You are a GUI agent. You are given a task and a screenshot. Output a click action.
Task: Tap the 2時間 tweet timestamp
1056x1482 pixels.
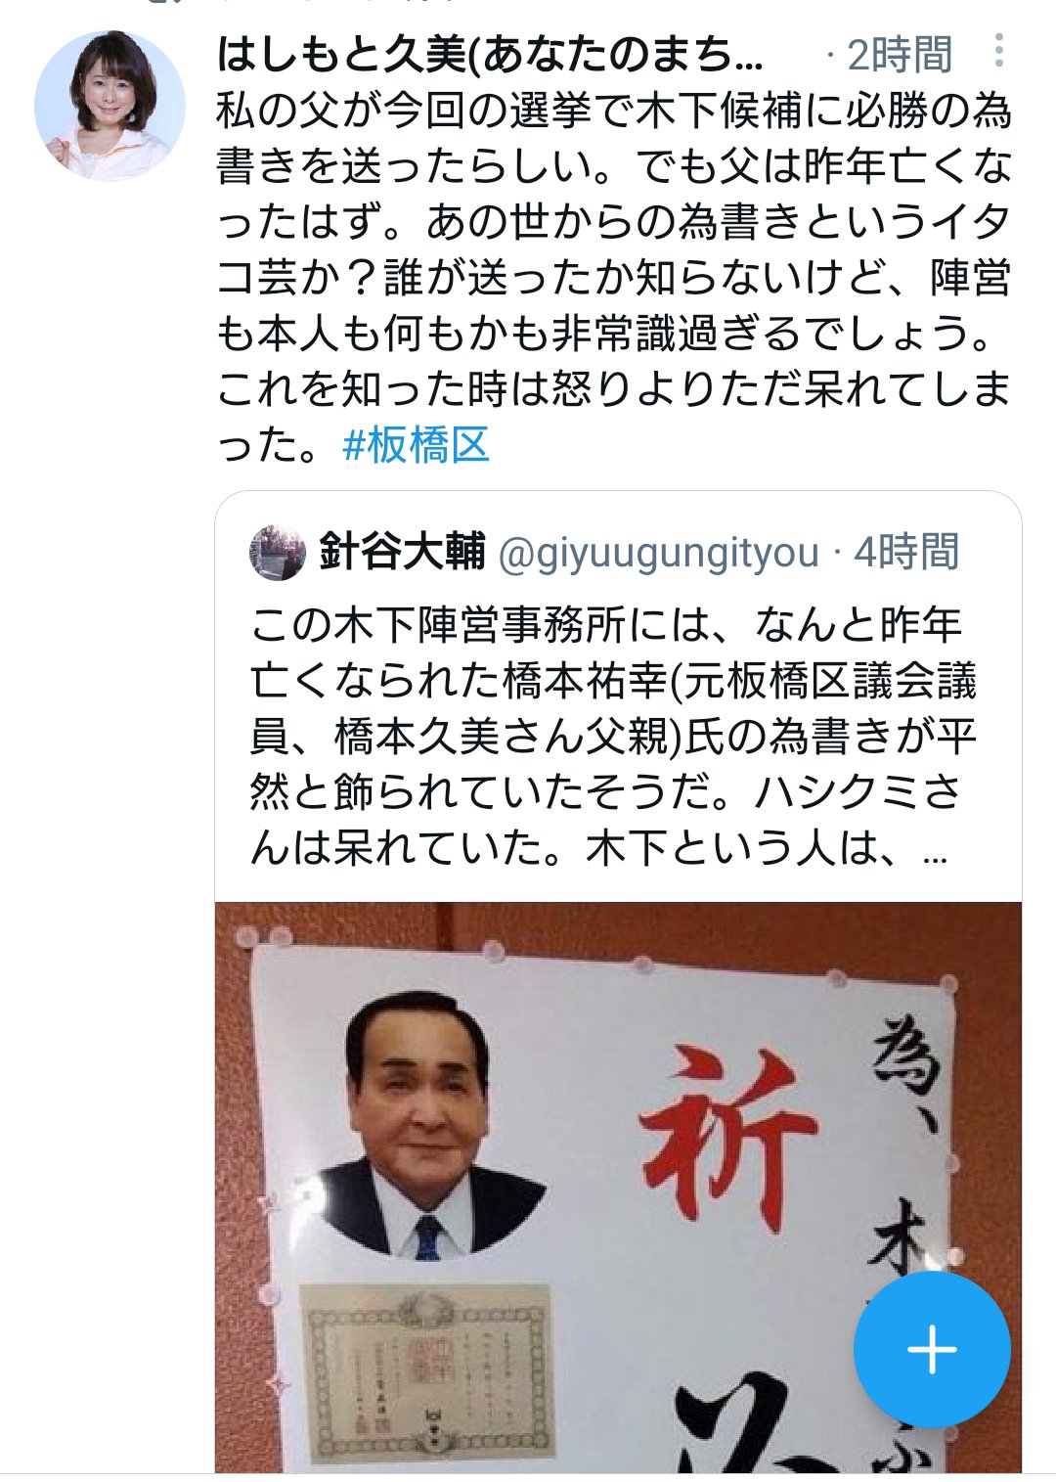(900, 55)
